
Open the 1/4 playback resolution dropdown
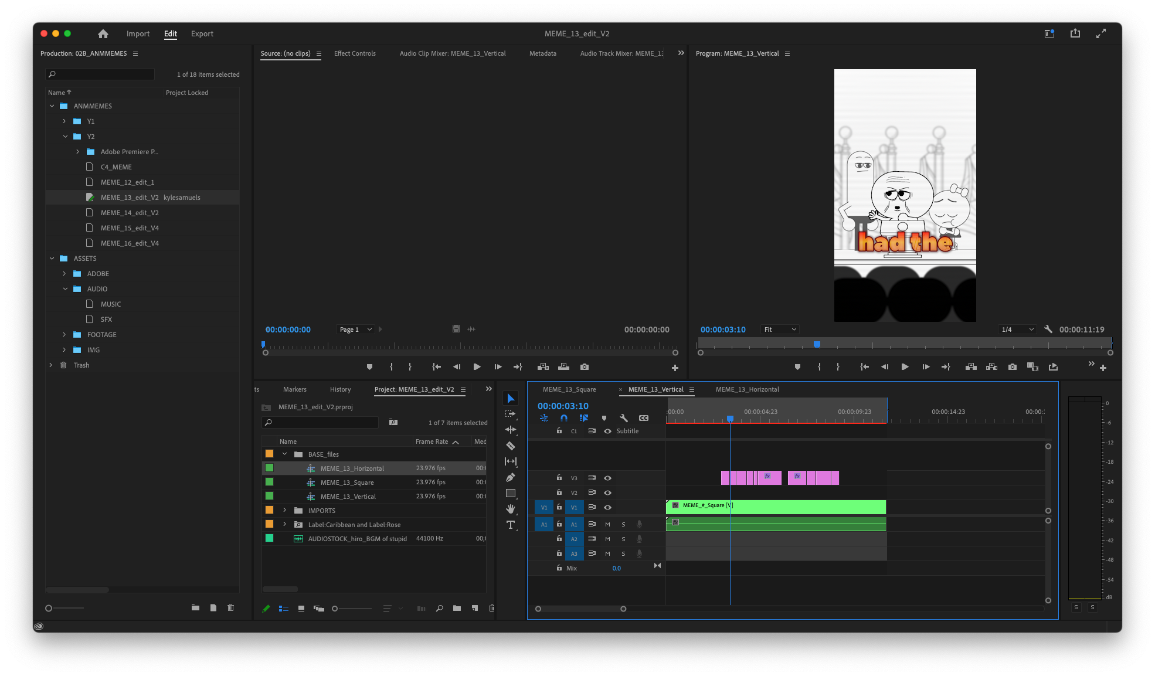1017,329
